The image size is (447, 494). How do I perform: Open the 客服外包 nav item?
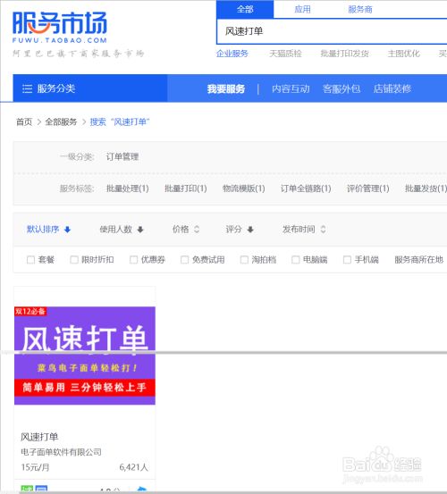342,88
